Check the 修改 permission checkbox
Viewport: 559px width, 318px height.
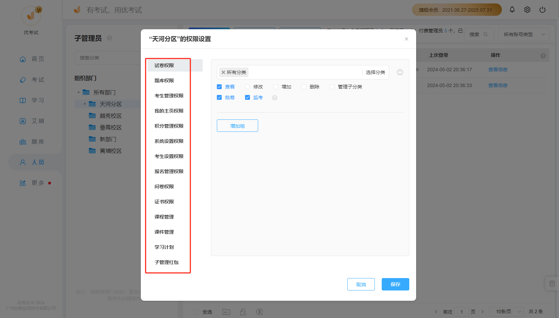(247, 87)
